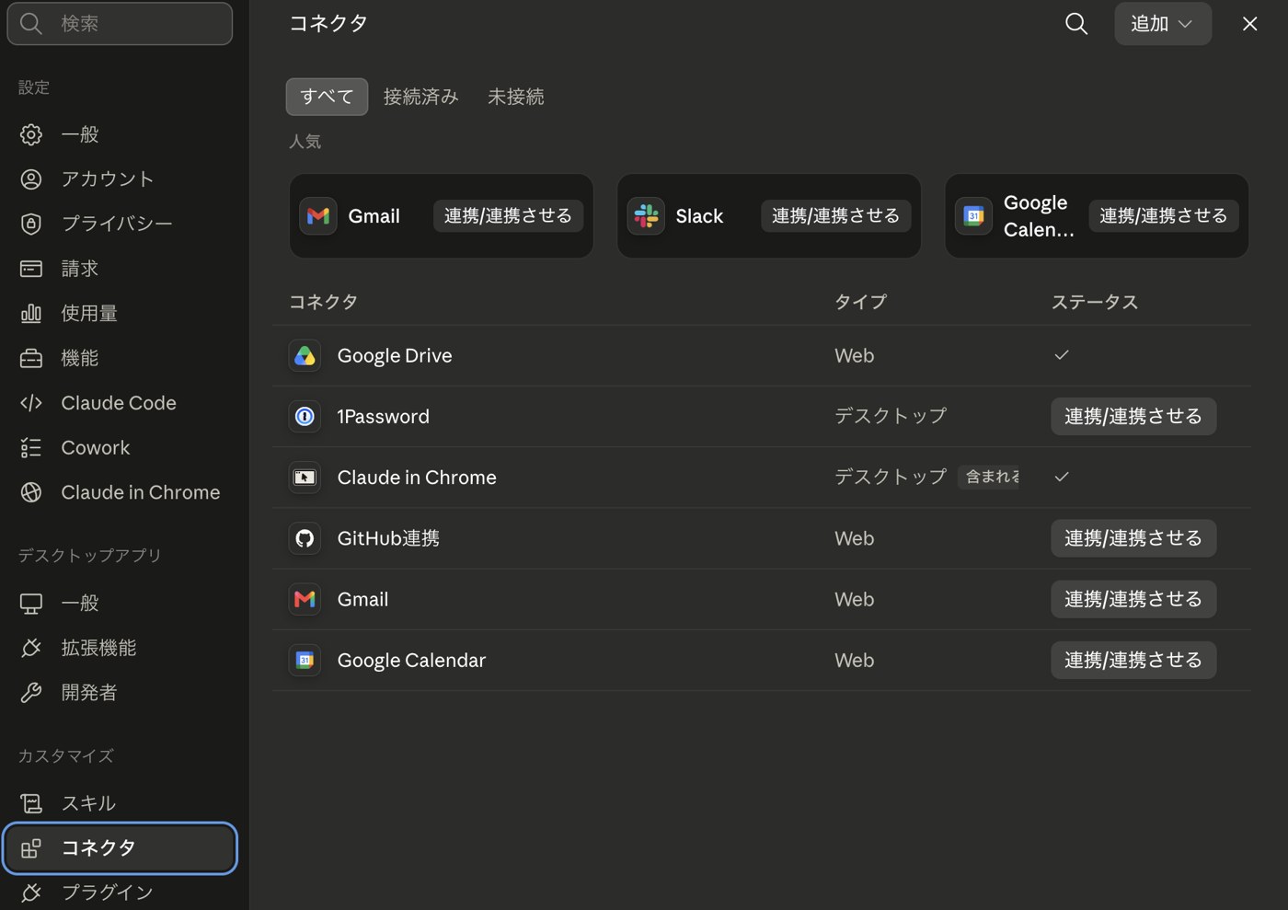Click the Claude in Chrome connector icon
This screenshot has height=910, width=1288.
tap(305, 478)
